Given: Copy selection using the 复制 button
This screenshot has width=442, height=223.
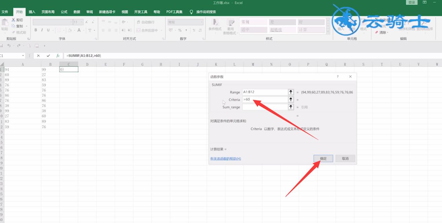Looking at the screenshot, I should pyautogui.click(x=17, y=26).
